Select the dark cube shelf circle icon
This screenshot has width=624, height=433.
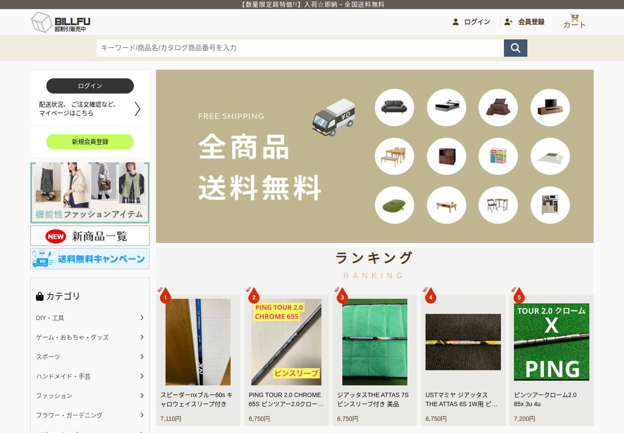446,156
